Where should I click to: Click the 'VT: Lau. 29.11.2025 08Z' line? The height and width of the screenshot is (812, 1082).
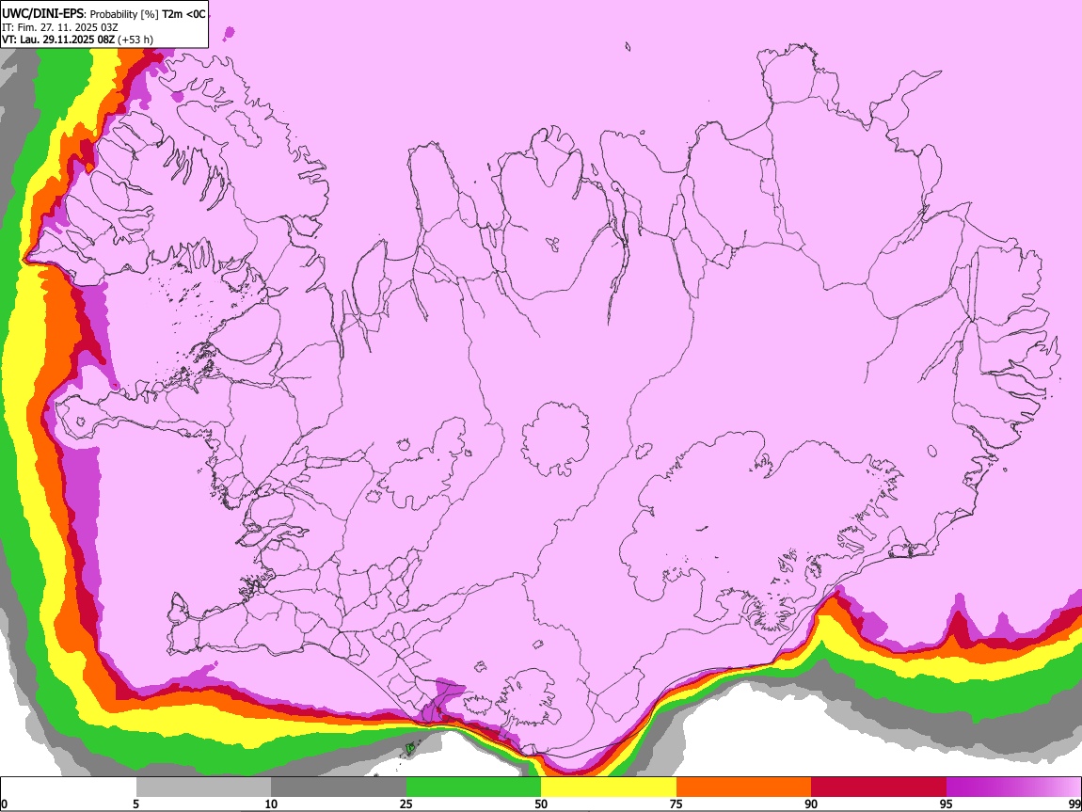(57, 40)
